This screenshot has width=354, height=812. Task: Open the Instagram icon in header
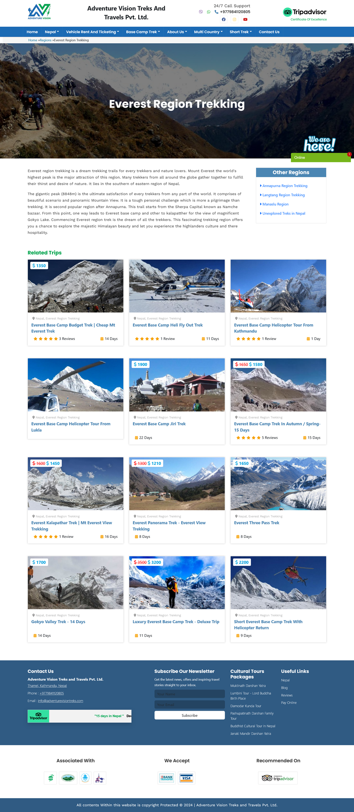pos(234,19)
